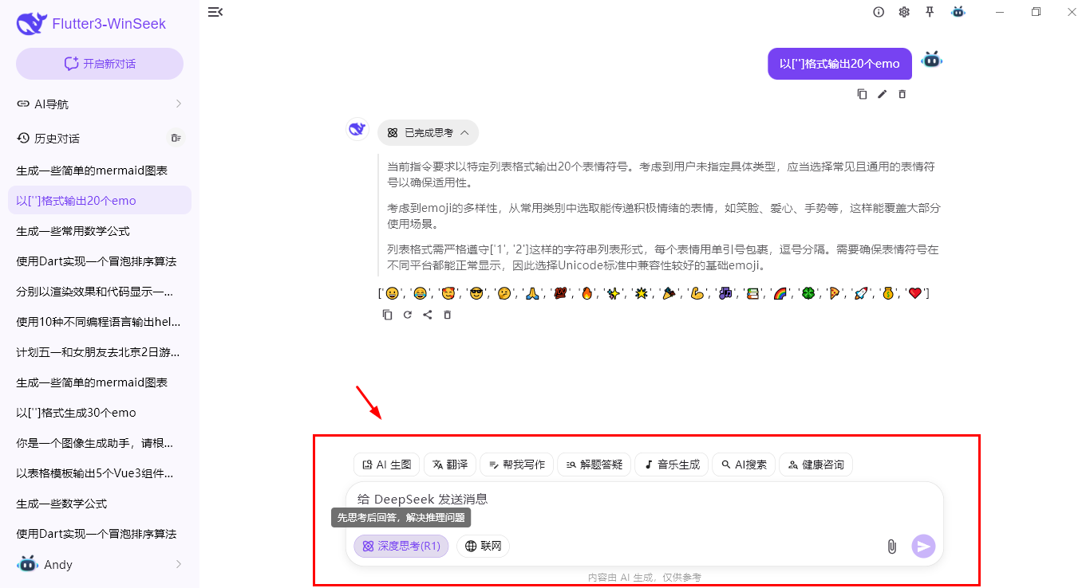Attach a file with the paperclip icon
Image resolution: width=1090 pixels, height=588 pixels.
pos(891,547)
